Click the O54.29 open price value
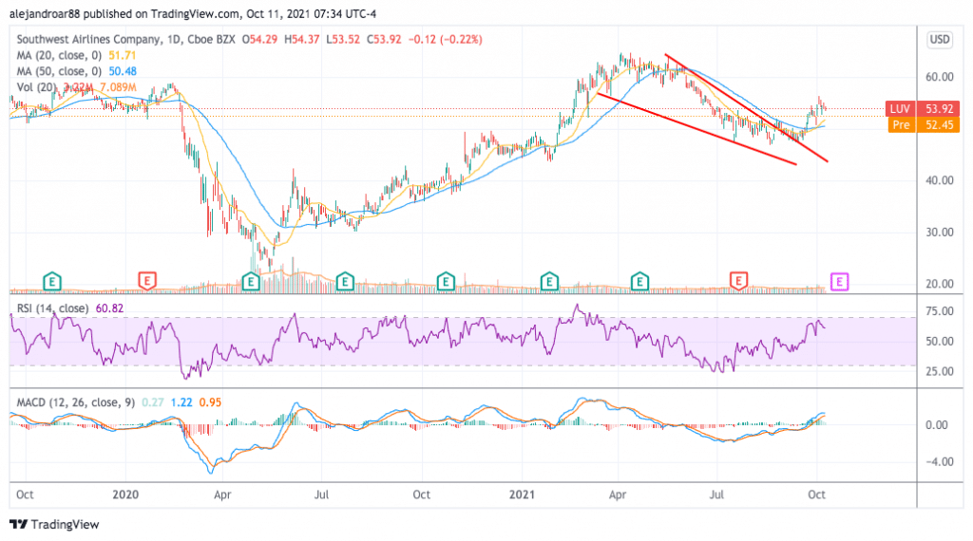 (x=259, y=39)
